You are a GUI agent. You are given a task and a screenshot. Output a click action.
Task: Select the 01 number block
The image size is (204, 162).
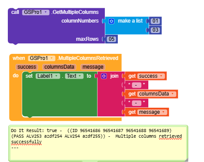click(x=155, y=21)
